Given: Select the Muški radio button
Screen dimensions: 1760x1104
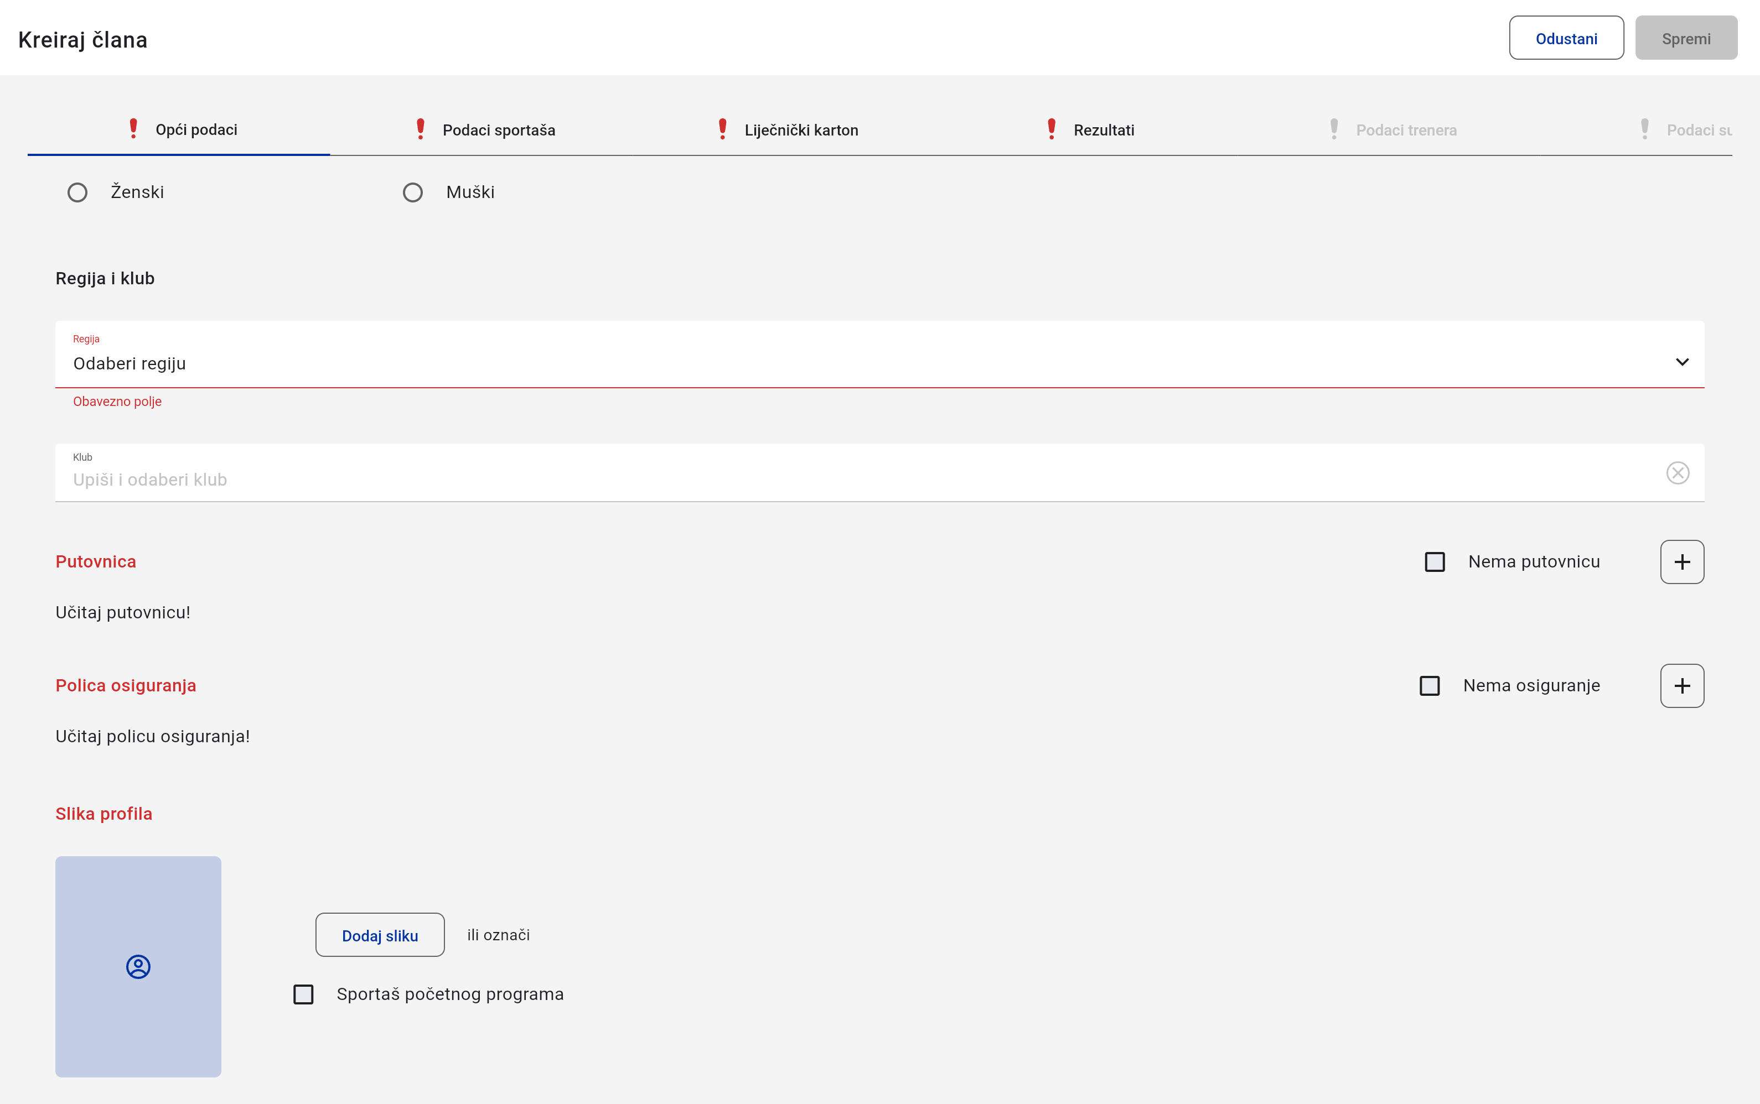Looking at the screenshot, I should (x=413, y=193).
